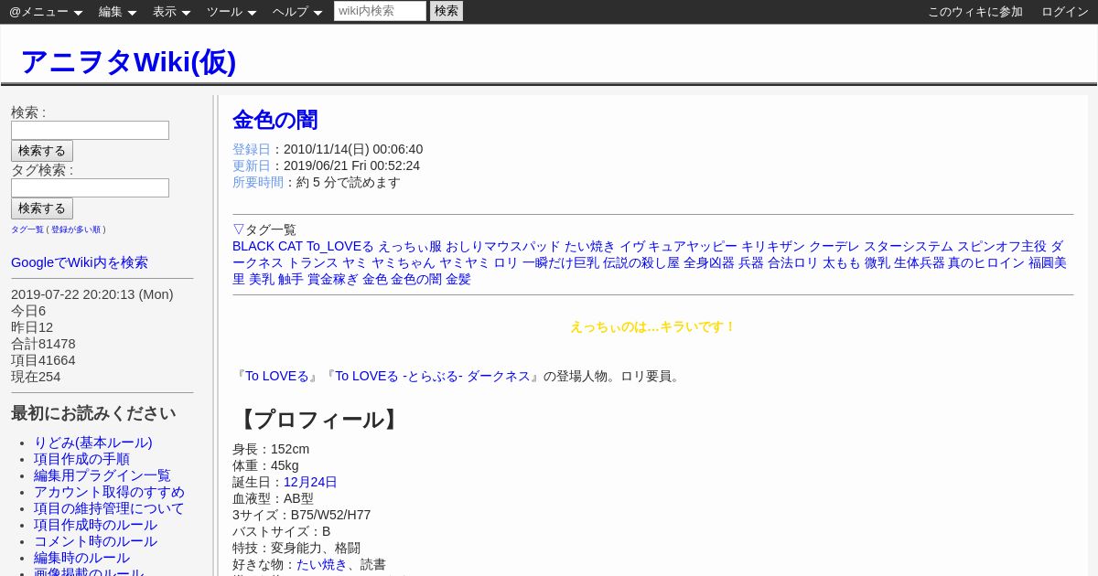
Task: Open the おしりマウスパッド tag
Action: 503,246
